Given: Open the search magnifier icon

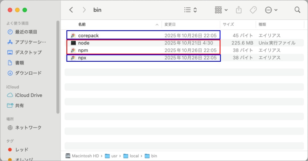Looking at the screenshot, I should [x=297, y=10].
